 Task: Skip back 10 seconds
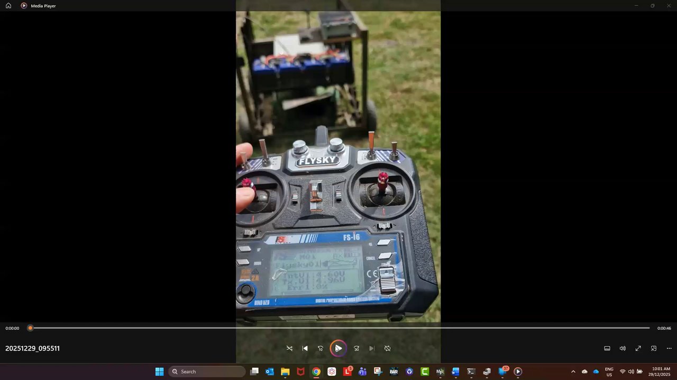click(320, 348)
